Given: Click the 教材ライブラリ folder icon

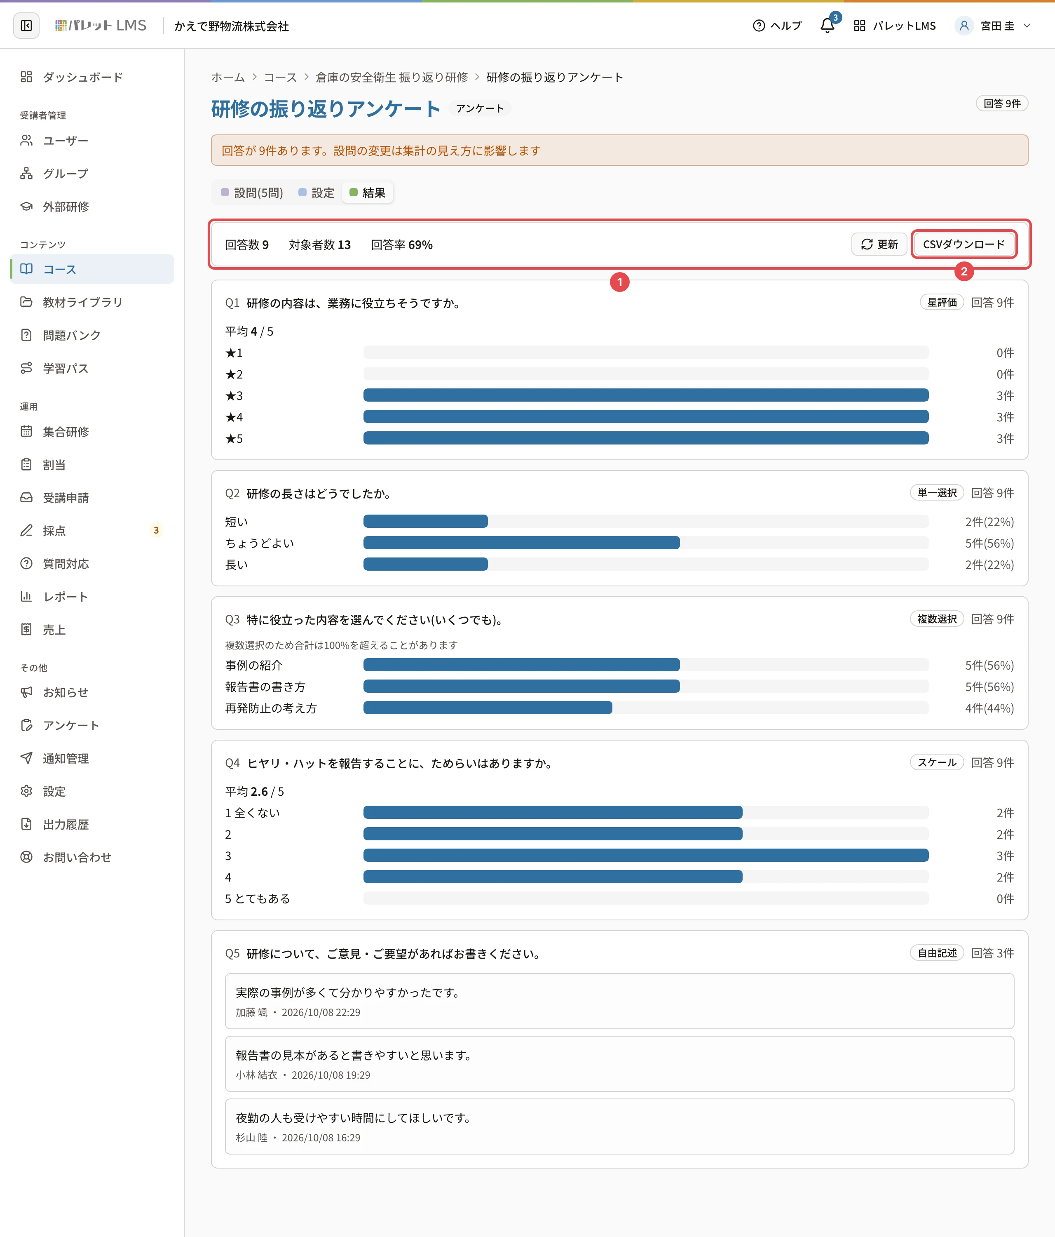Looking at the screenshot, I should [26, 302].
